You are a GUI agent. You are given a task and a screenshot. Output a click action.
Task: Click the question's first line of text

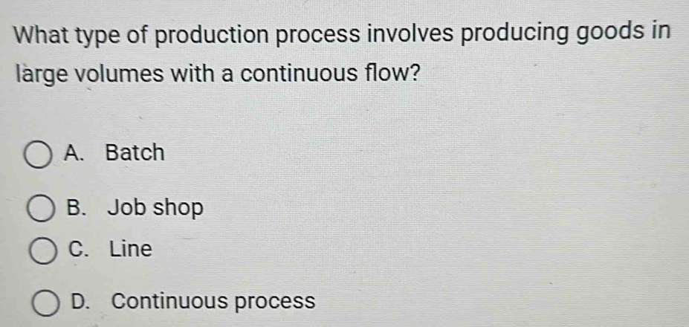tap(343, 35)
